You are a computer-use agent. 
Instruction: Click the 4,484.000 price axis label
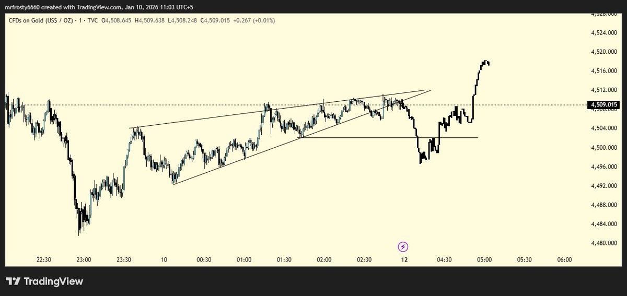pos(605,224)
